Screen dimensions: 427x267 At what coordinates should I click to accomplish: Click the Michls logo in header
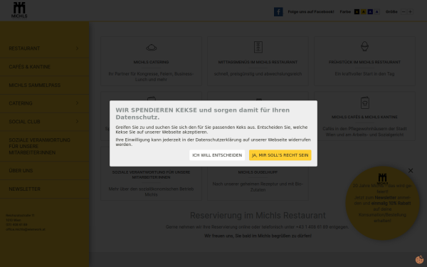(x=19, y=11)
